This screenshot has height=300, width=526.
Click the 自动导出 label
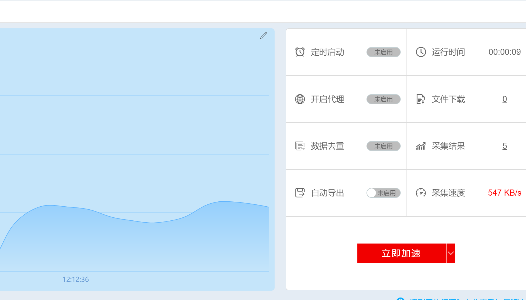327,193
